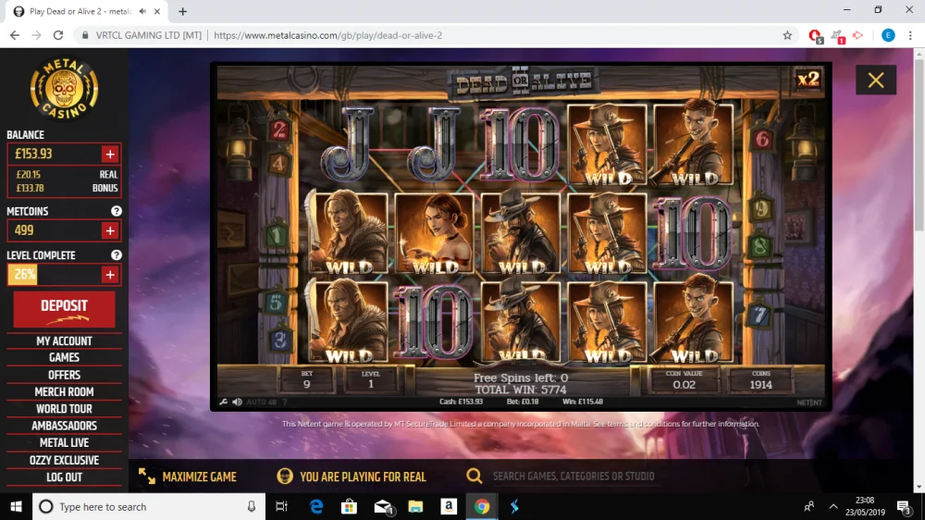The width and height of the screenshot is (925, 520).
Task: Click the Deposit button
Action: 65,309
